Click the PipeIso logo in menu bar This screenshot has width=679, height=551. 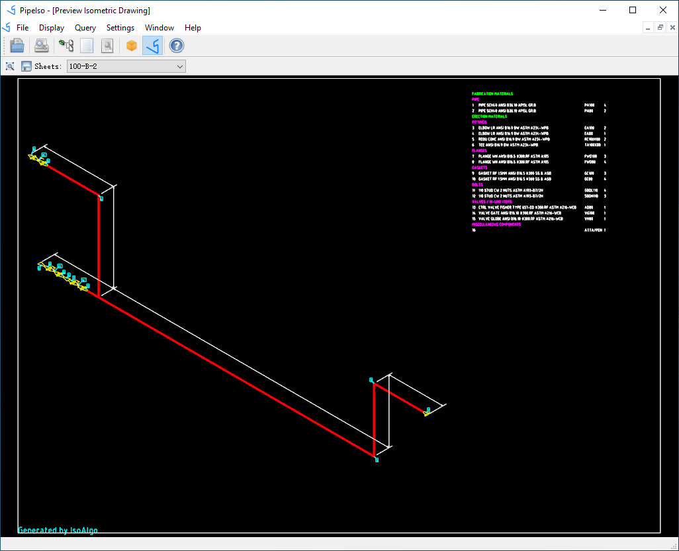(7, 28)
